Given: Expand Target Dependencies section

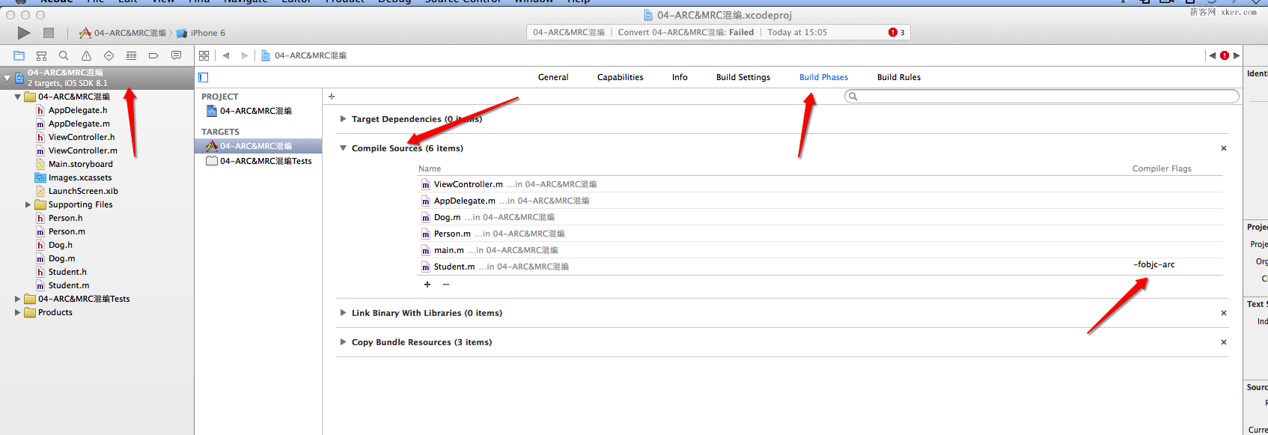Looking at the screenshot, I should pos(343,119).
